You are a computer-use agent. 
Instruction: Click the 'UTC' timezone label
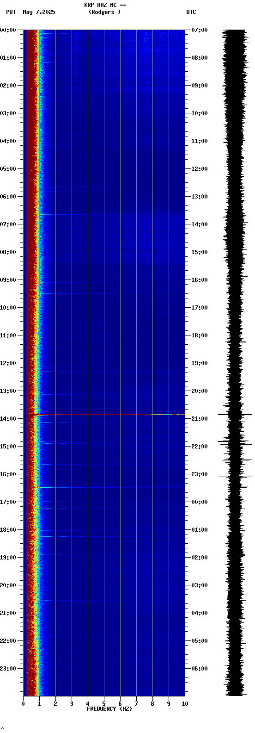(x=191, y=12)
